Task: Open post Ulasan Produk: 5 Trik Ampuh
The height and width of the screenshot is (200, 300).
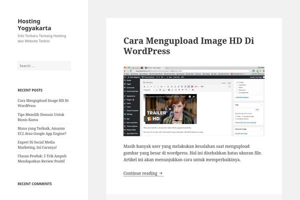Action: coord(42,158)
